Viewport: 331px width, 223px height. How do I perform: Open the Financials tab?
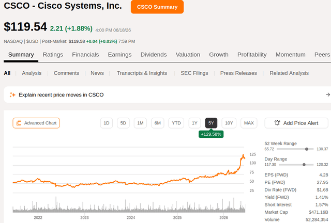tap(85, 55)
